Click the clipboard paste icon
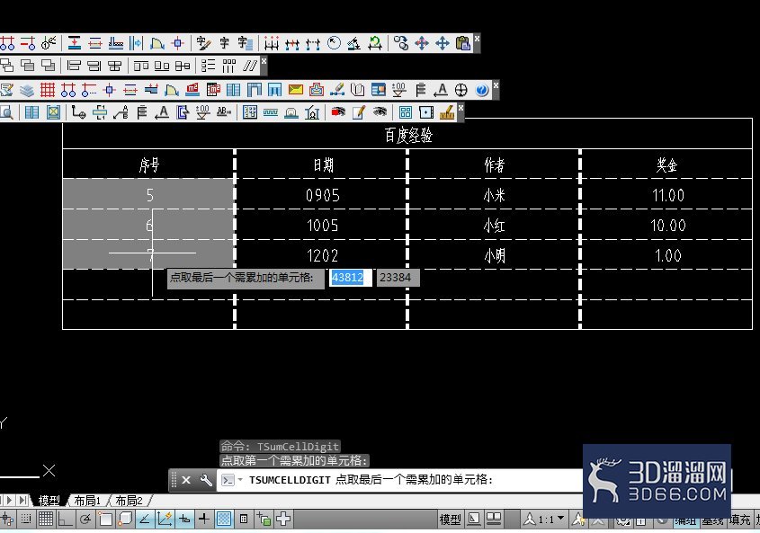760x533 pixels. point(463,44)
